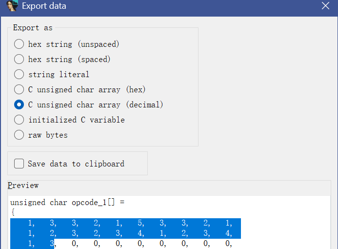Click the Export data title bar text

pos(44,6)
